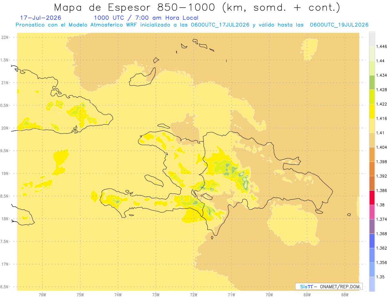Select the colorbar value '1.356'
The image size is (387, 299).
381,263
